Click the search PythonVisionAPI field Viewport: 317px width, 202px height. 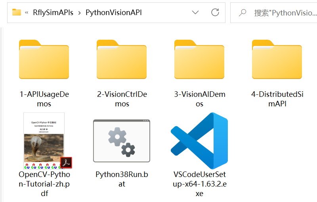click(x=273, y=13)
